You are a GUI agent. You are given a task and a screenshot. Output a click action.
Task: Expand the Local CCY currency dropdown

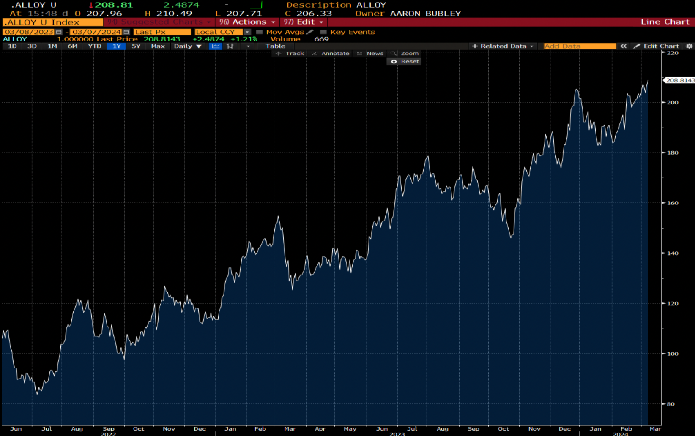click(x=247, y=32)
